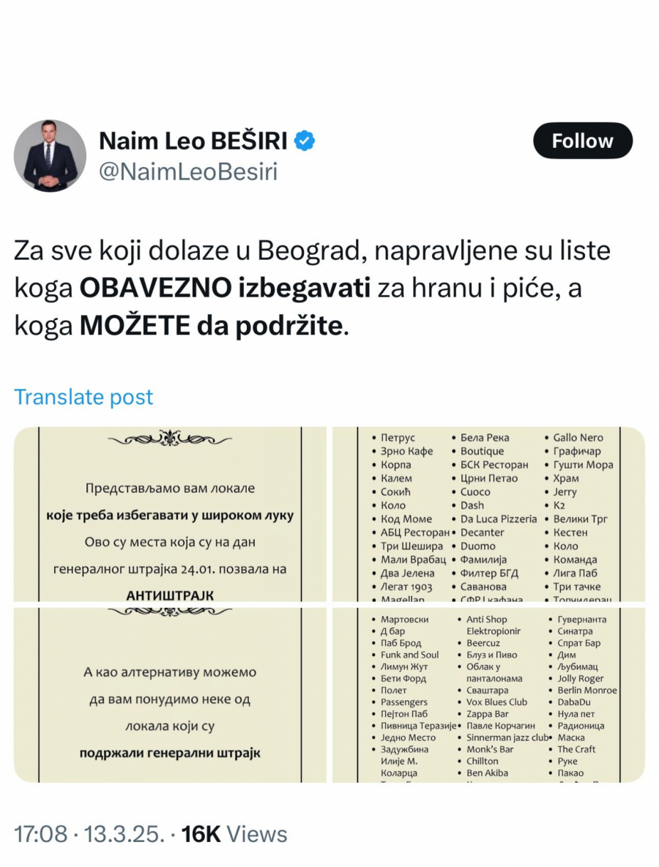Image resolution: width=659 pixels, height=867 pixels.
Task: Click the blue verified badge icon
Action: pyautogui.click(x=303, y=139)
